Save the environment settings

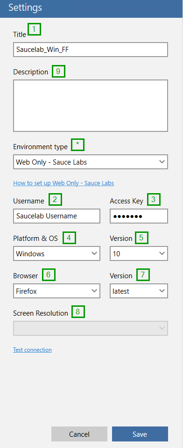(x=140, y=434)
